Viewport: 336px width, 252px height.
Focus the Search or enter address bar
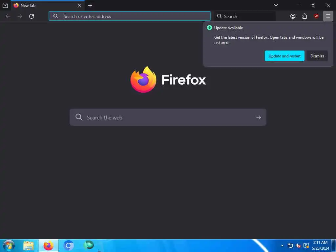pos(129,16)
